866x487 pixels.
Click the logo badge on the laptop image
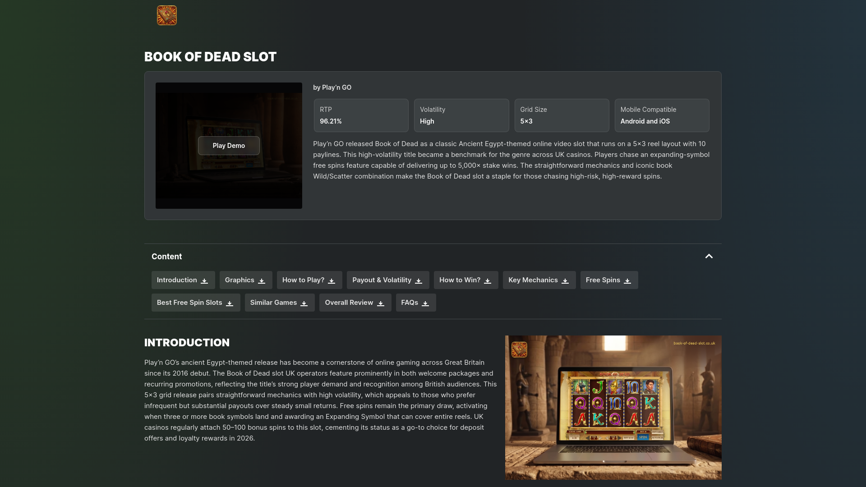(519, 349)
